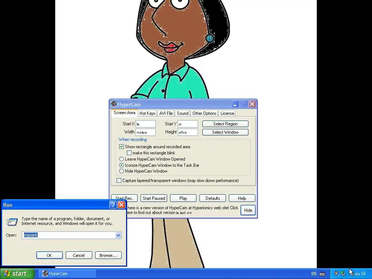
Task: Open the Windows Start menu
Action: pyautogui.click(x=17, y=274)
